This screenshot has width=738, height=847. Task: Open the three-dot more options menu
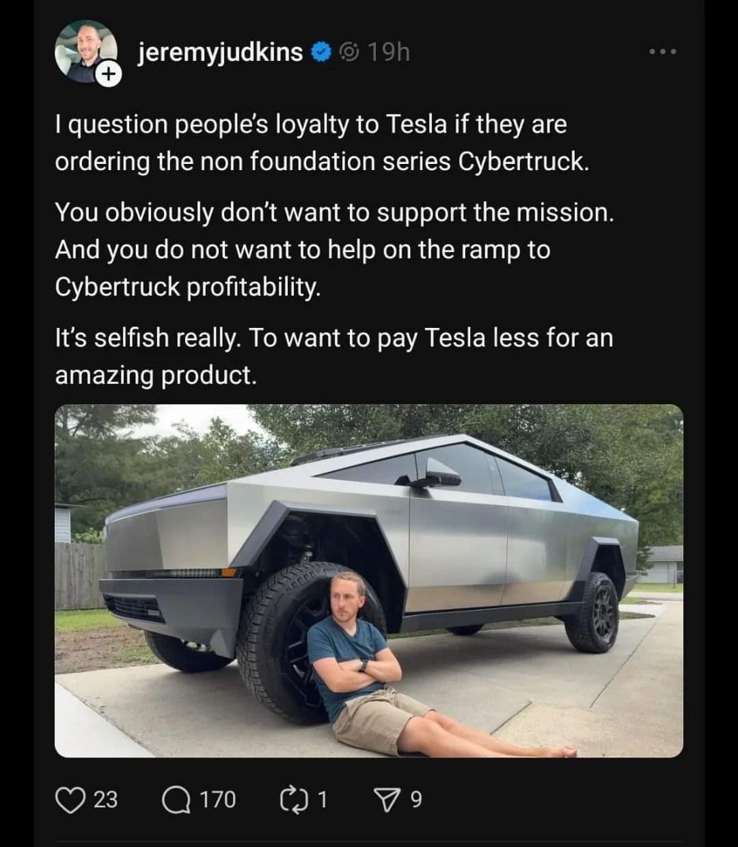click(664, 52)
